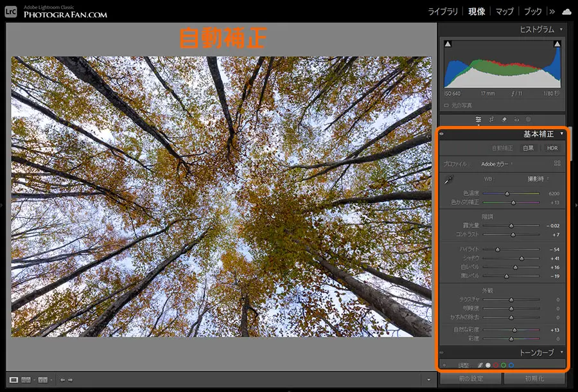Switch to the 現像 module
This screenshot has height=392, width=578.
[477, 12]
